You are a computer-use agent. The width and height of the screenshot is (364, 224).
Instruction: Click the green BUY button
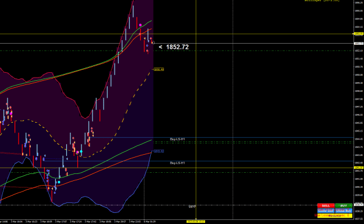pyautogui.click(x=344, y=205)
